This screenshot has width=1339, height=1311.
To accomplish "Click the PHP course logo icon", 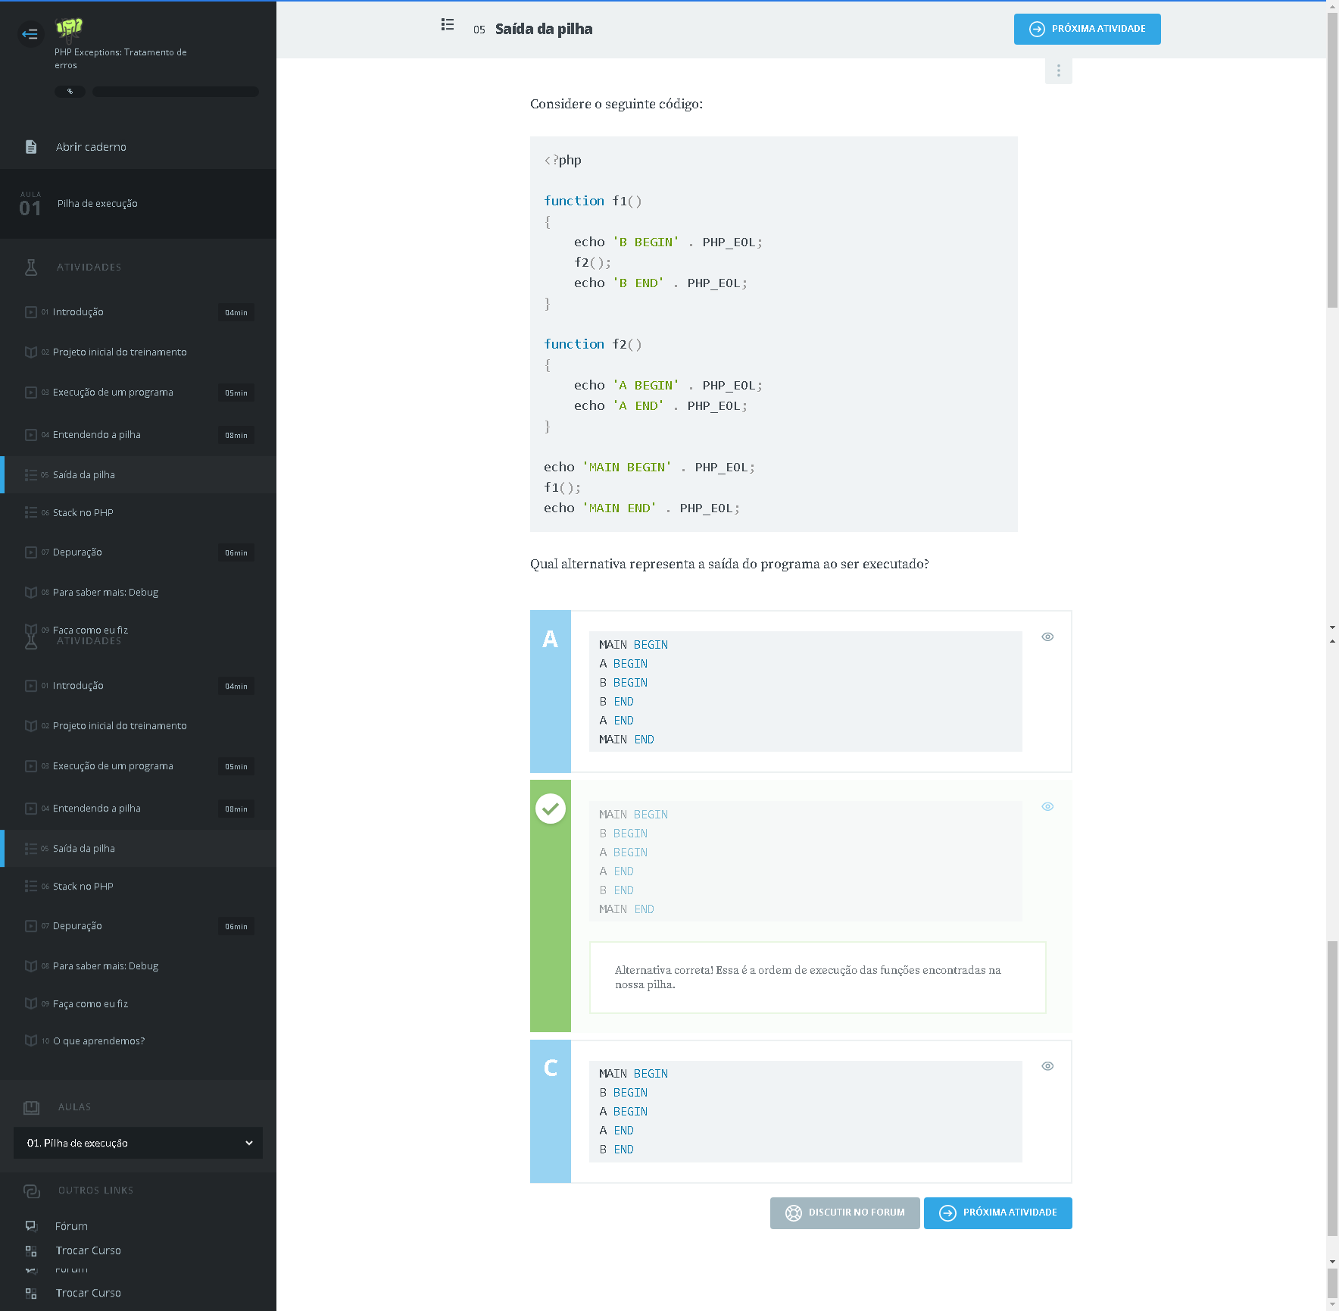I will 69,29.
